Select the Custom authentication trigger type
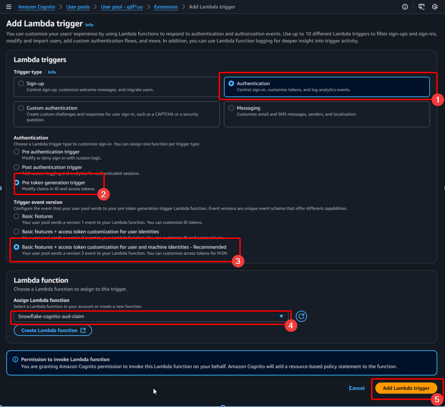Viewport: 445px width, 407px height. pyautogui.click(x=21, y=108)
